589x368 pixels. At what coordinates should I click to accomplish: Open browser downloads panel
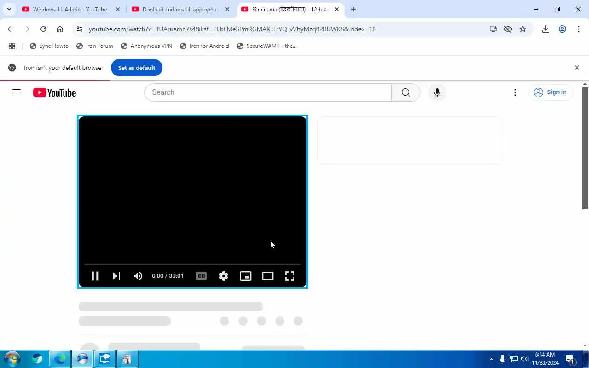point(546,29)
